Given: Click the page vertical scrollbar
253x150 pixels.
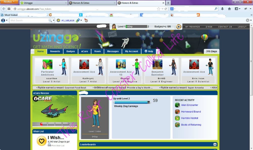Looking at the screenshot, I should [x=251, y=61].
